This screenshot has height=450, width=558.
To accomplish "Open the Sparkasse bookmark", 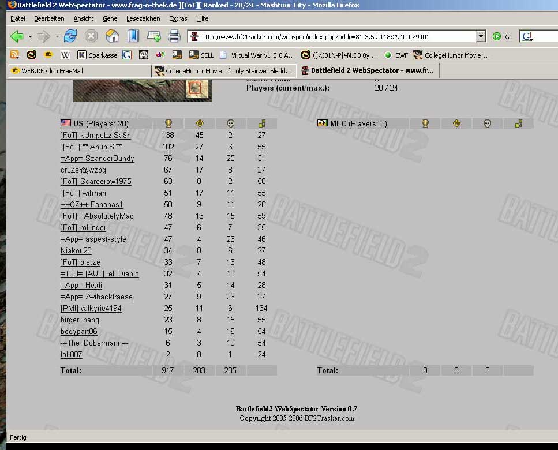I will click(97, 55).
